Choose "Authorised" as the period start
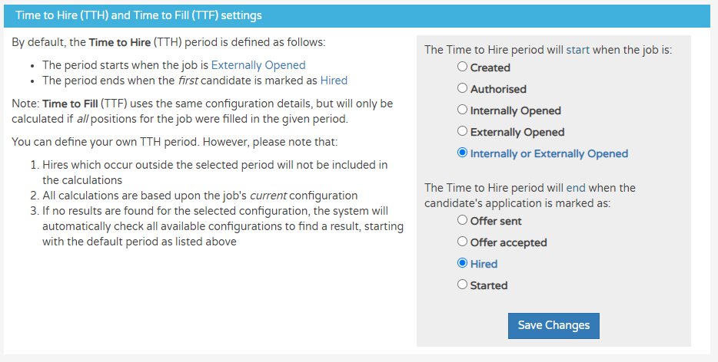Image resolution: width=718 pixels, height=362 pixels. coord(462,88)
